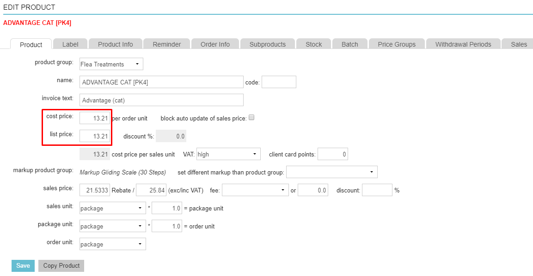Click into the invoice text field
Viewport: 533px width, 276px height.
pos(161,100)
